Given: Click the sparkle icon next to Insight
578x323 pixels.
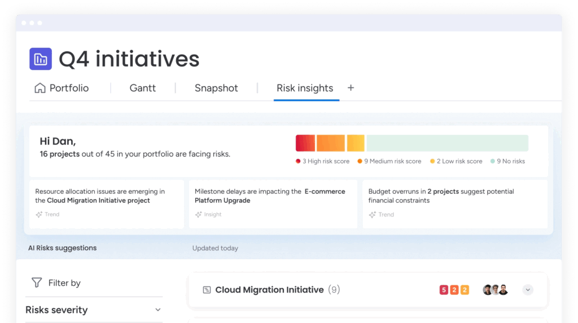Looking at the screenshot, I should tap(199, 215).
